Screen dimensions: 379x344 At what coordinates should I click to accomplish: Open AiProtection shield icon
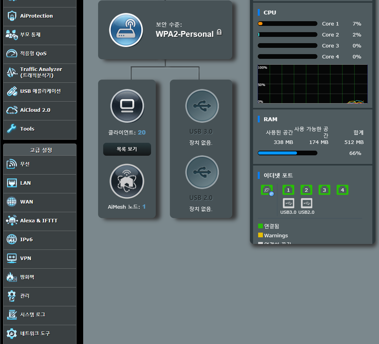click(12, 16)
